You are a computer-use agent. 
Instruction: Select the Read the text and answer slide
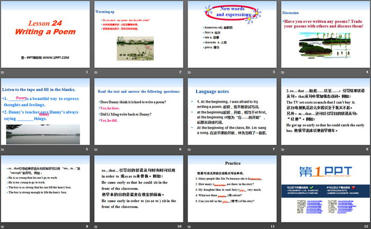tap(139, 112)
